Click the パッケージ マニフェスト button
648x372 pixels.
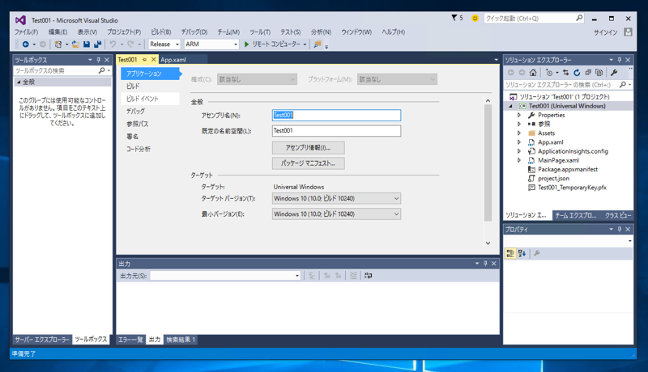point(309,163)
